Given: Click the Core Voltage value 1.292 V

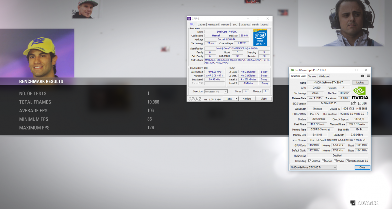Looking at the screenshot, I should point(241,43).
